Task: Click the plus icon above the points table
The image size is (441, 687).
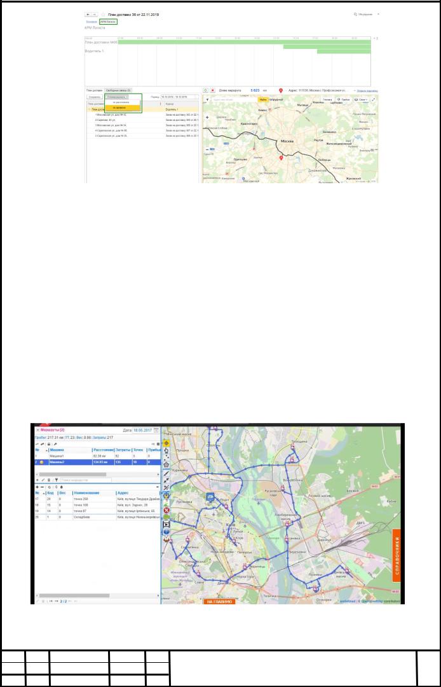Action: tap(37, 487)
